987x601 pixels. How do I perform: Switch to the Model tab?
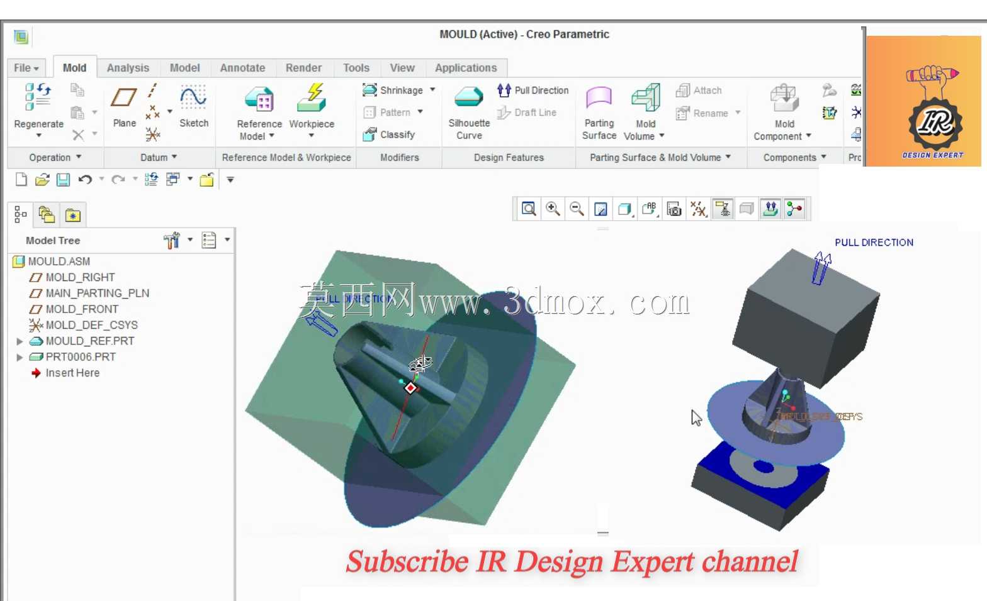(184, 68)
